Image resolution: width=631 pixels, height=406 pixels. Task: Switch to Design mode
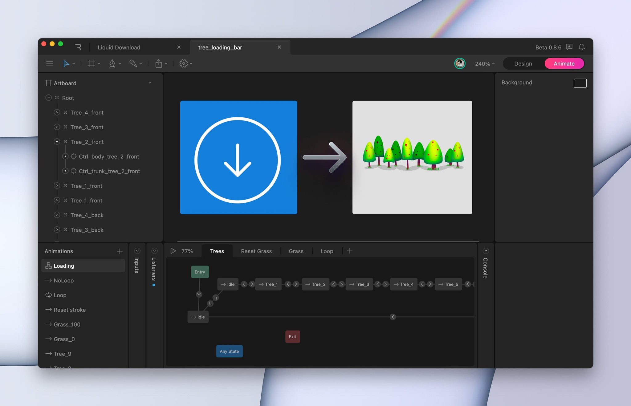click(x=523, y=64)
